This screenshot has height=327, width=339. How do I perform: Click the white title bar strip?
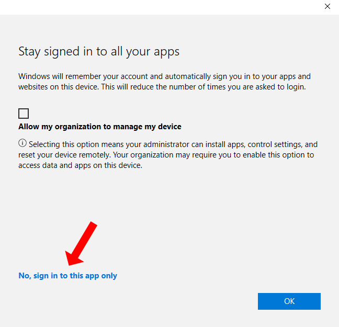click(x=157, y=6)
